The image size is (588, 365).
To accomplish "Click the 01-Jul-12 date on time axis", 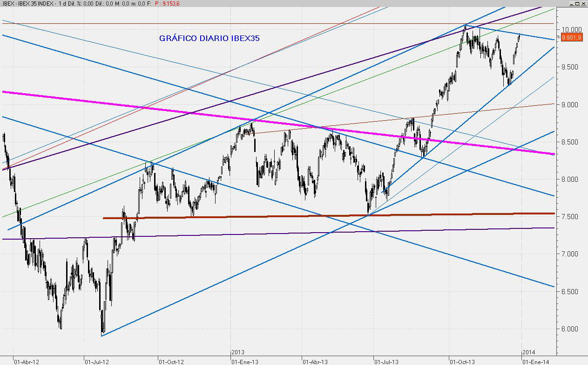I will [96, 361].
